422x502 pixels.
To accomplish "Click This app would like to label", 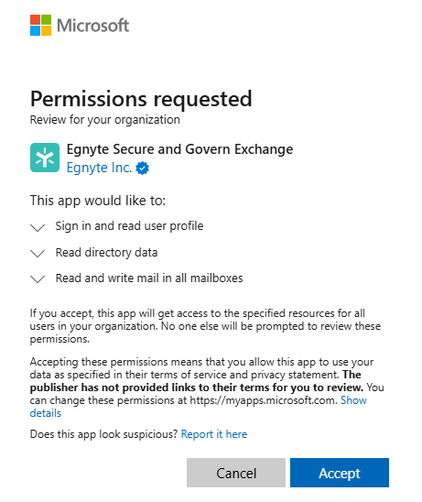I will point(98,201).
